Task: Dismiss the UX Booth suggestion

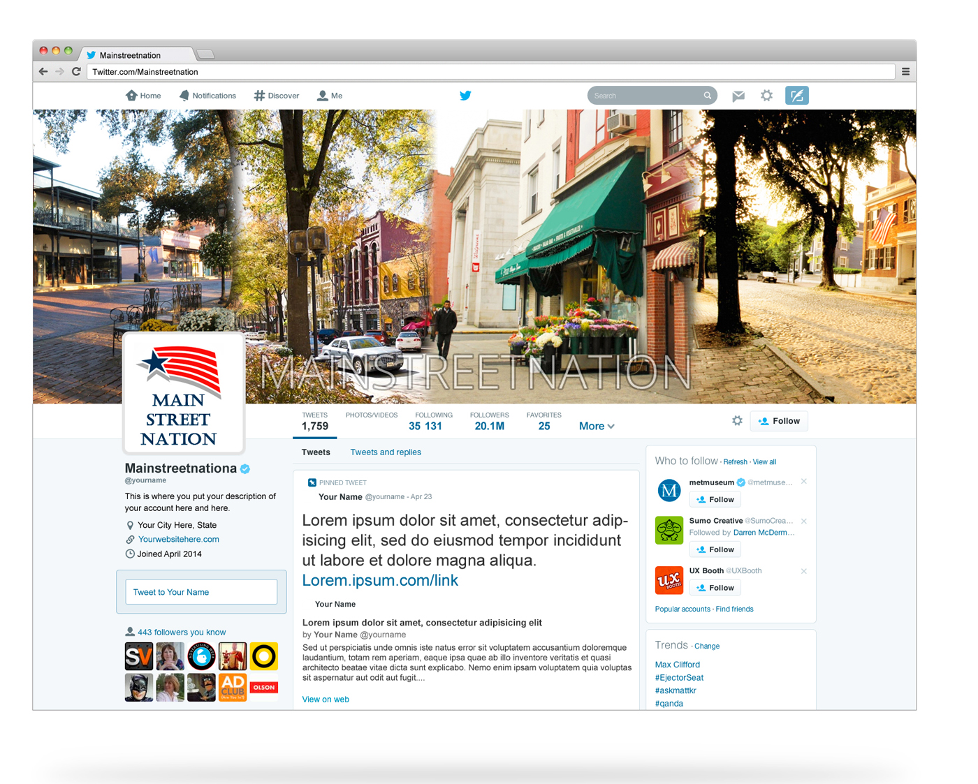Action: point(804,571)
